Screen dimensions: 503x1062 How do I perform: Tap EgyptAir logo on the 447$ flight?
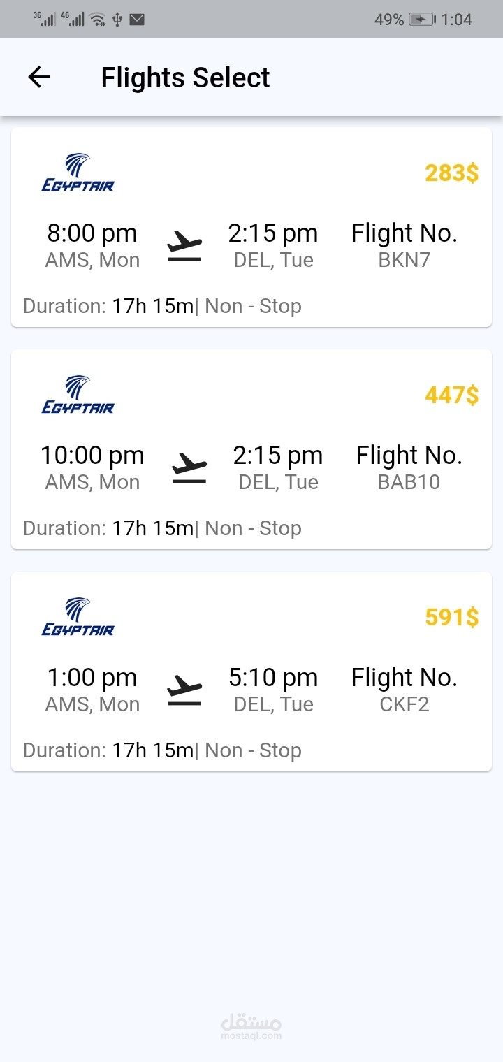click(x=78, y=395)
